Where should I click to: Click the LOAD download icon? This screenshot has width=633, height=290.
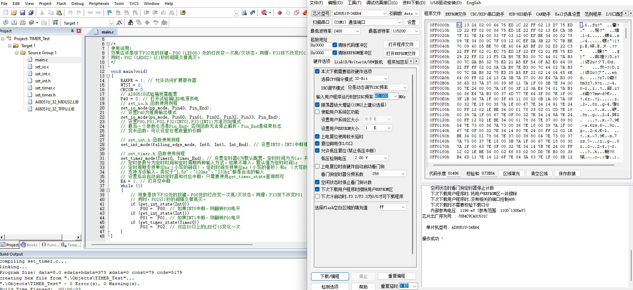point(55,23)
